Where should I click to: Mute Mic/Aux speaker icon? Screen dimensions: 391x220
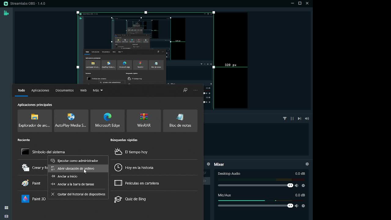pos(297,206)
